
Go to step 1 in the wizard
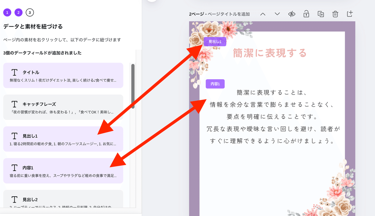click(7, 12)
